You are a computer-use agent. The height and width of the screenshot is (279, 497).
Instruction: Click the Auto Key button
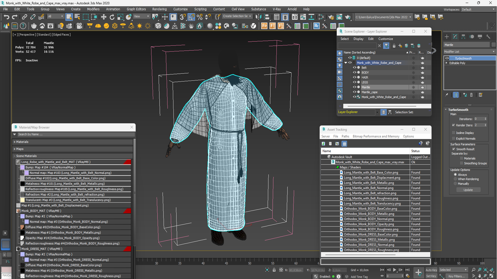(x=431, y=270)
